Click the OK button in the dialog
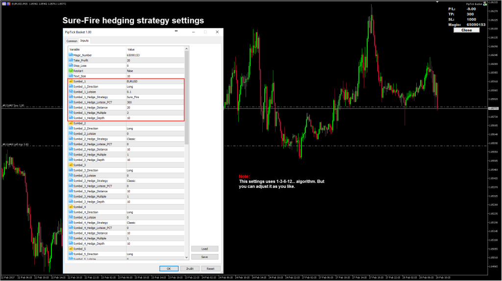The width and height of the screenshot is (502, 281). tap(169, 269)
